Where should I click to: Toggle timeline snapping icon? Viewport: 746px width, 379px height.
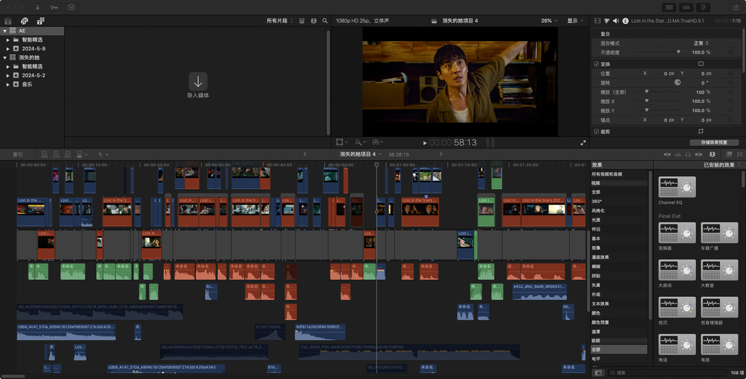[x=699, y=154]
